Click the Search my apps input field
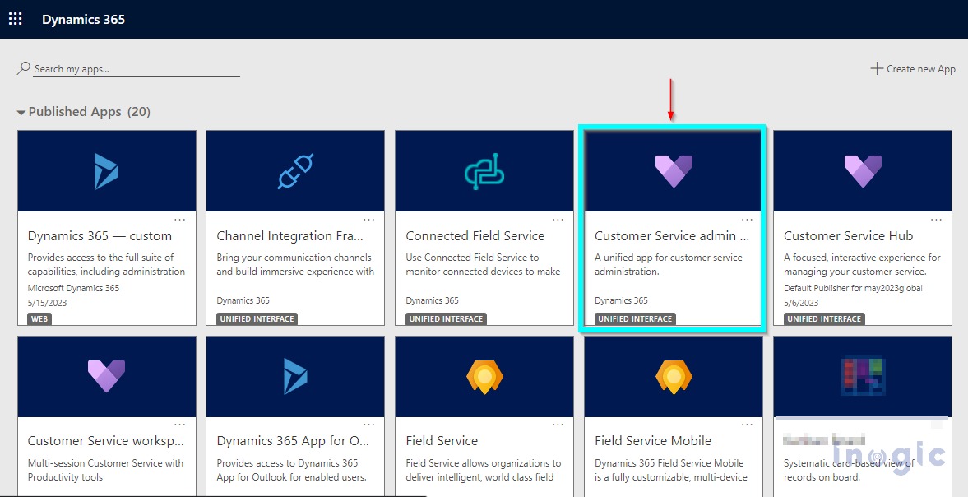Screen dimensions: 968x497 (x=136, y=69)
